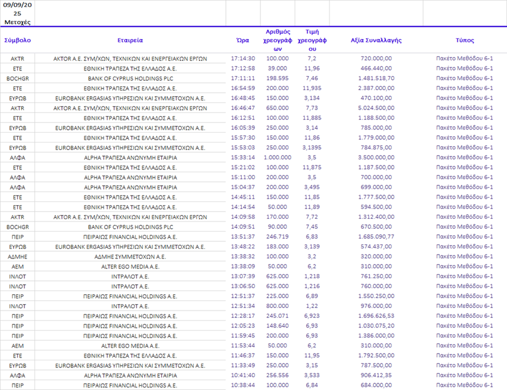
Task: Click the Ώρα column header
Action: click(243, 40)
